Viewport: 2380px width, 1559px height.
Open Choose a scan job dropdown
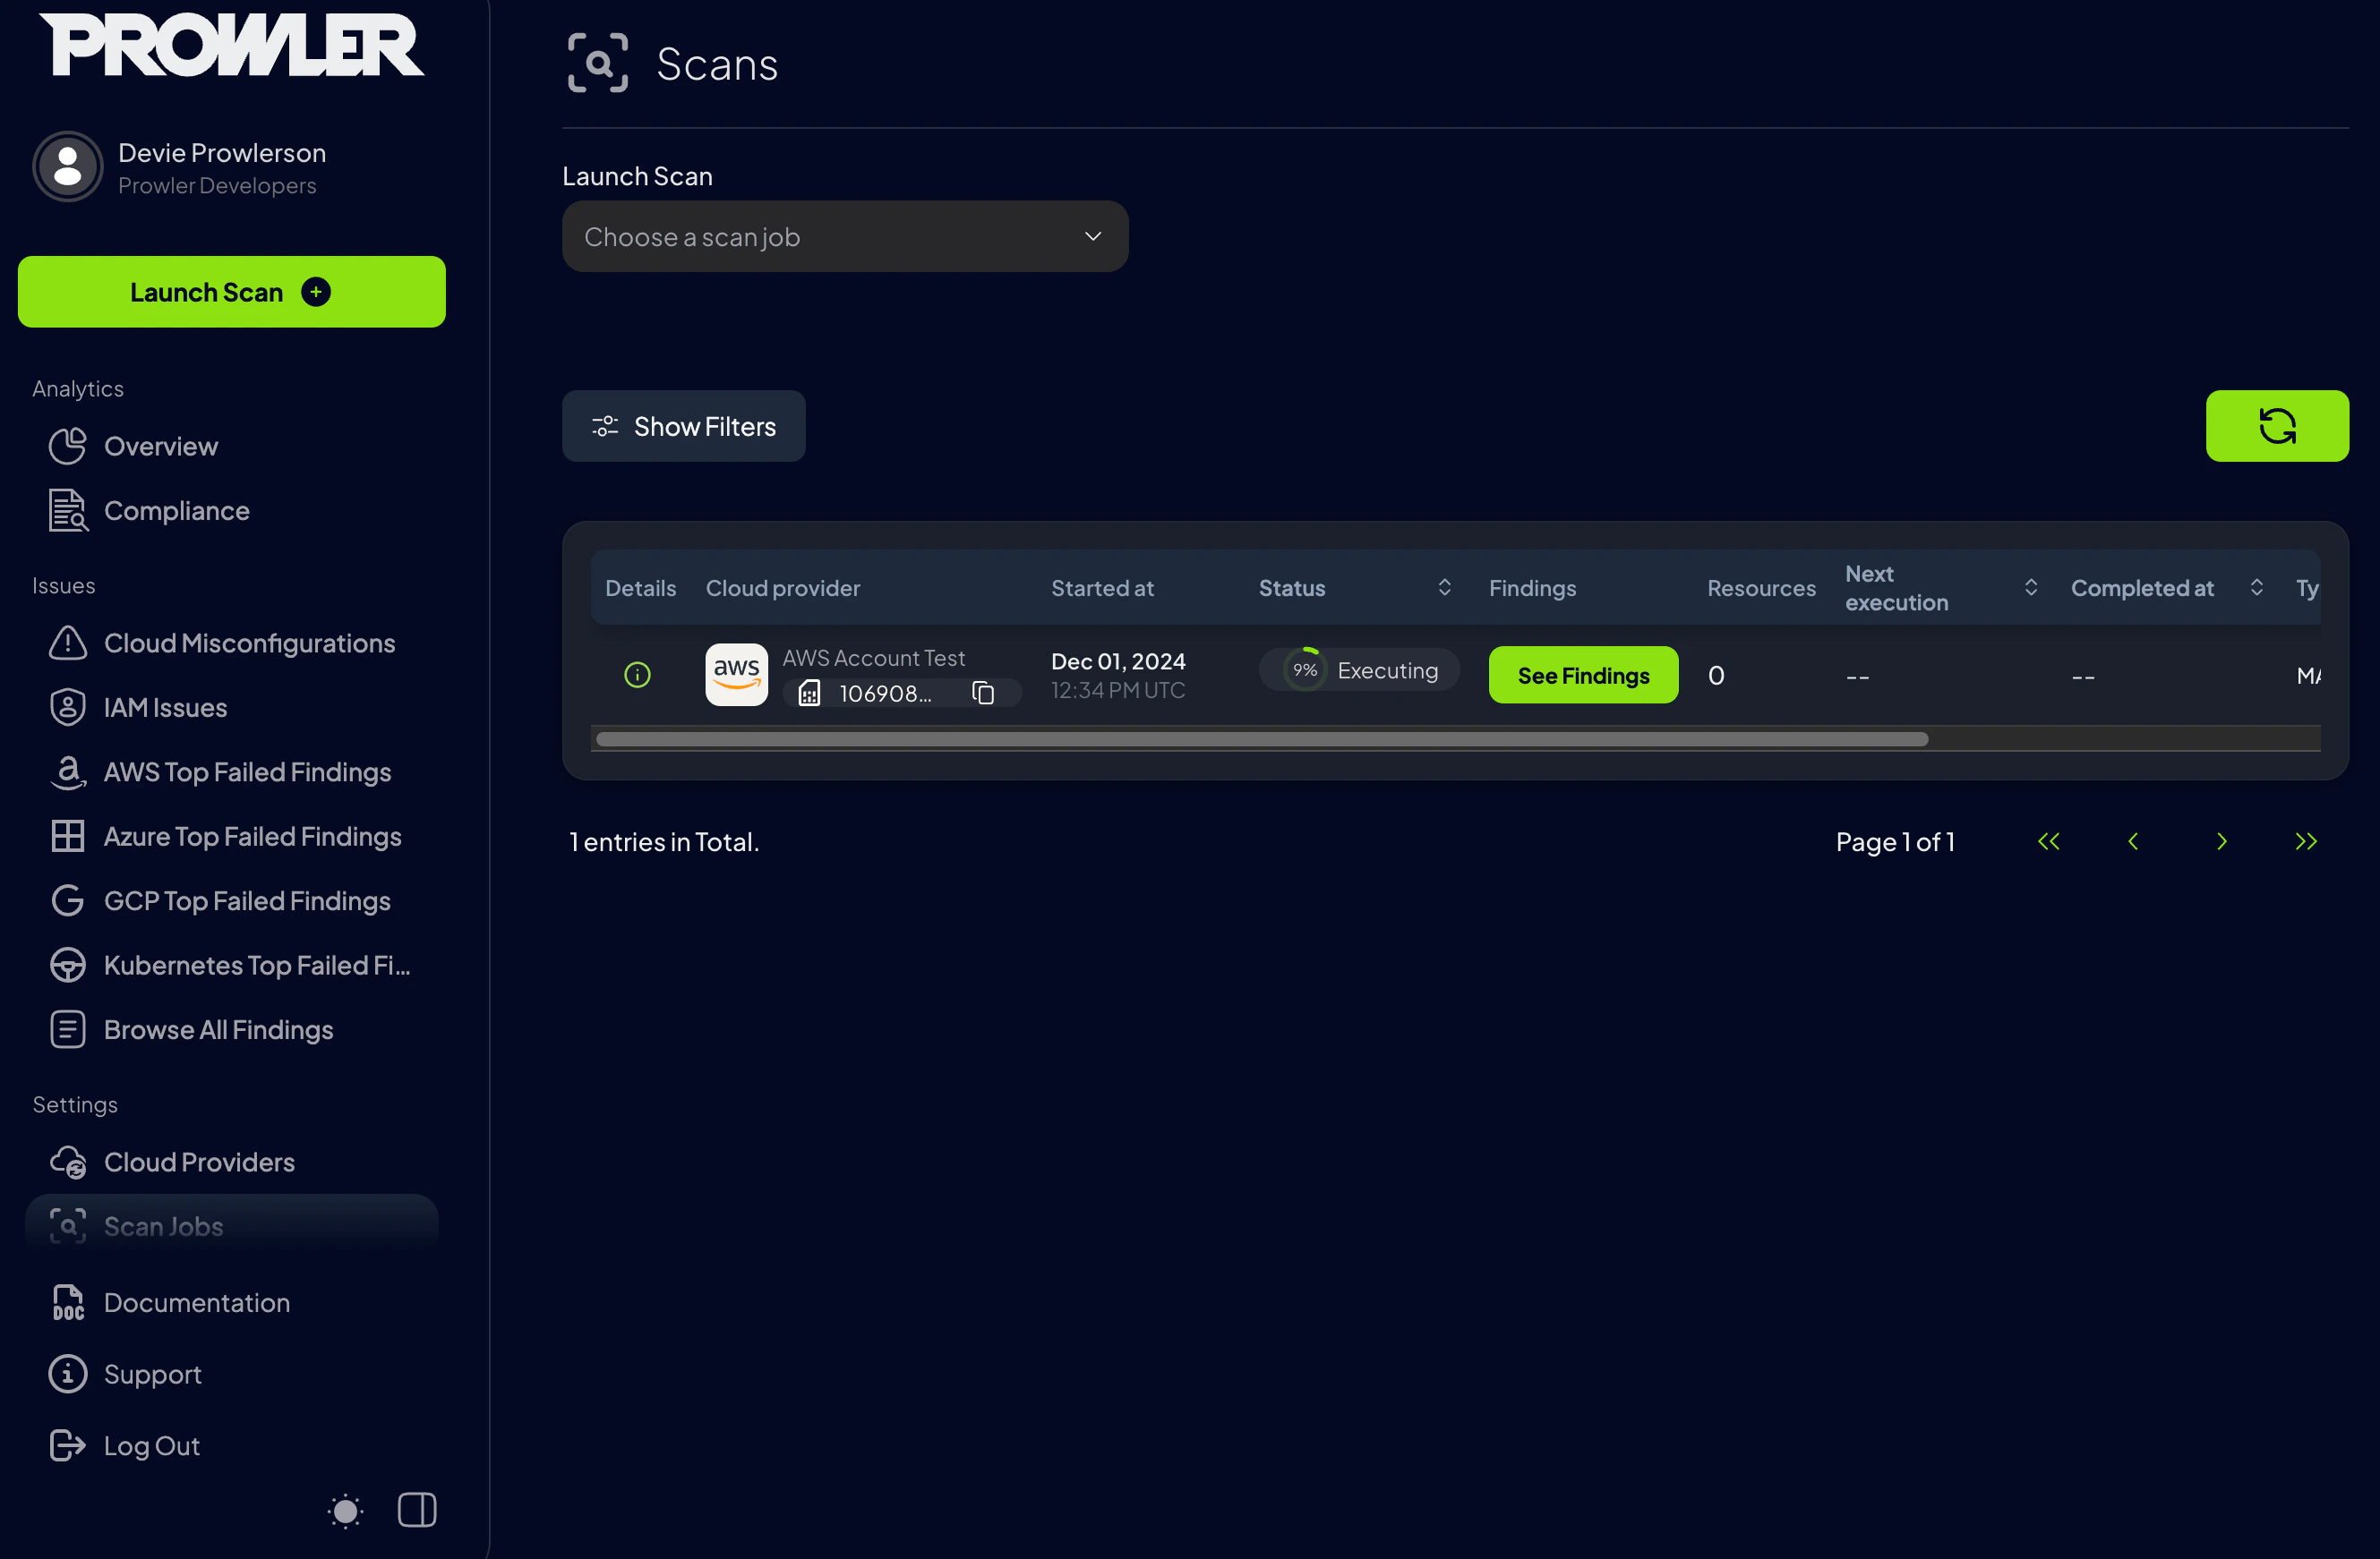tap(844, 237)
